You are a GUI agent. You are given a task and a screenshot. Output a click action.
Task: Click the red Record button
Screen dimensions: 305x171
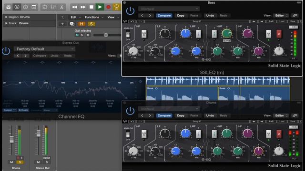tap(108, 7)
